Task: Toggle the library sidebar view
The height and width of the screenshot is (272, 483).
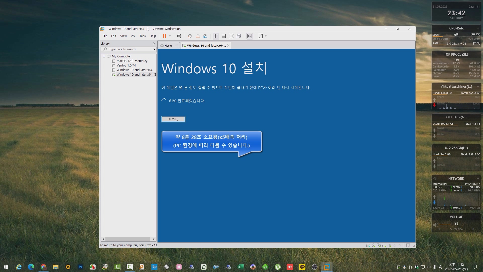Action: coord(216,36)
